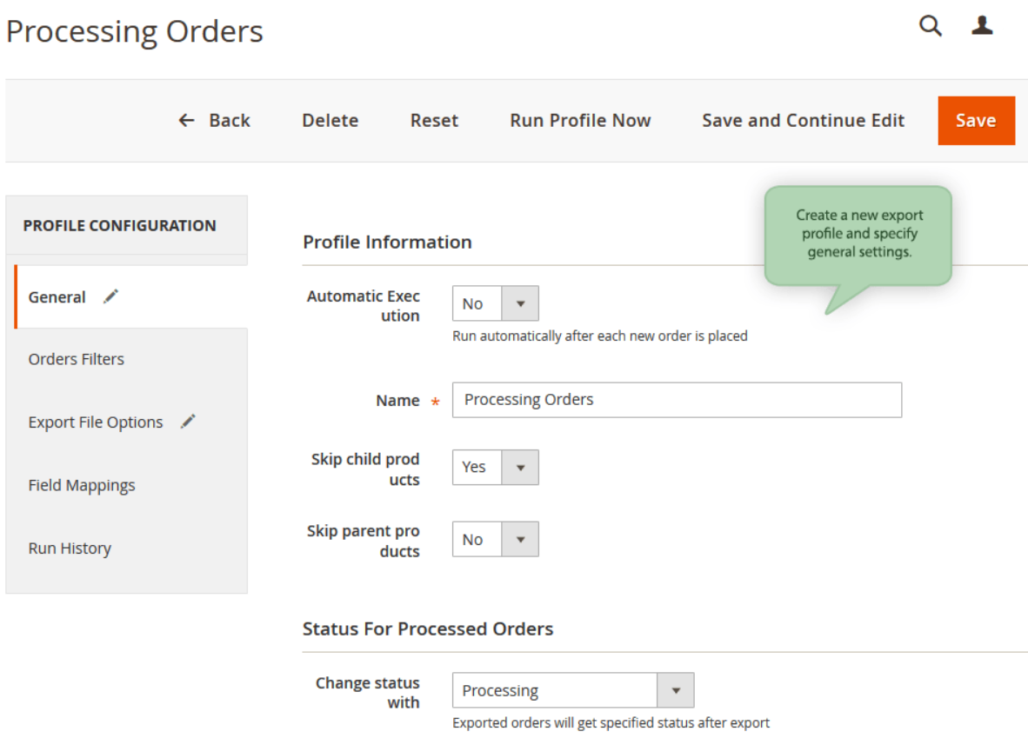Click the search magnifier icon
Viewport: 1028px width, 745px height.
(x=931, y=26)
